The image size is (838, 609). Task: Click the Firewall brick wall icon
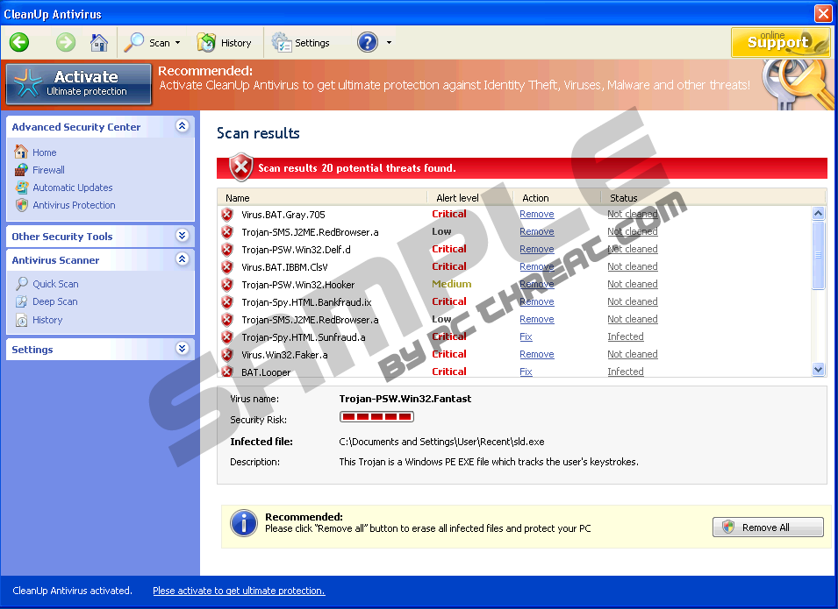point(21,170)
